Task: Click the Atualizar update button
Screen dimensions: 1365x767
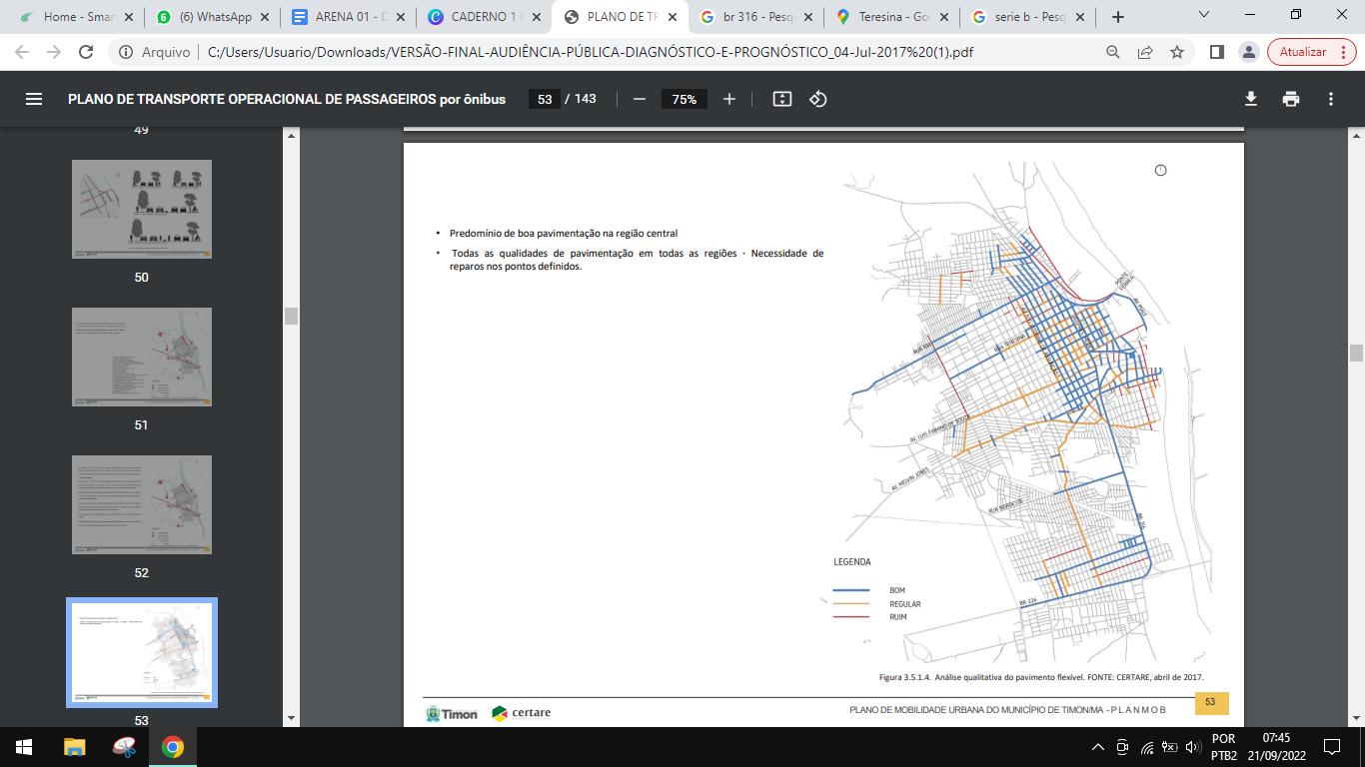Action: 1311,52
